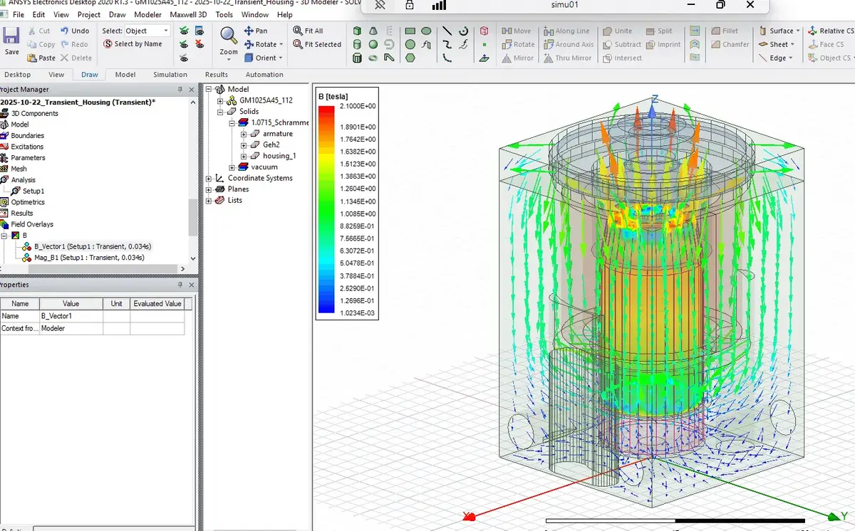Viewport: 855px width, 531px height.
Task: Open the Modeler menu
Action: pos(147,14)
